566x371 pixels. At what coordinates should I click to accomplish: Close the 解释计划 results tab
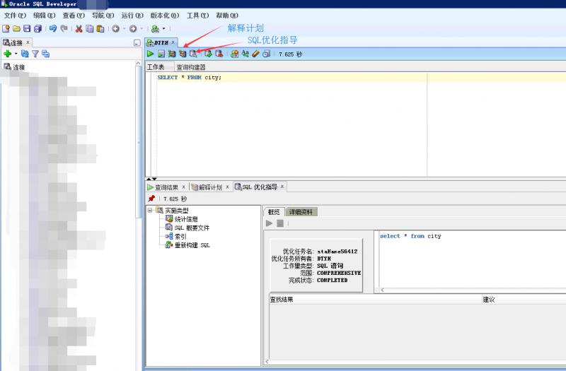pos(227,187)
